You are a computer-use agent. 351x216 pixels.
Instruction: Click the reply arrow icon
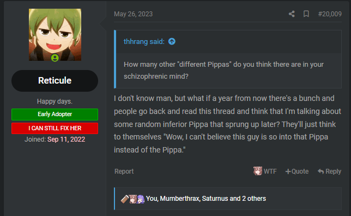tap(320, 171)
